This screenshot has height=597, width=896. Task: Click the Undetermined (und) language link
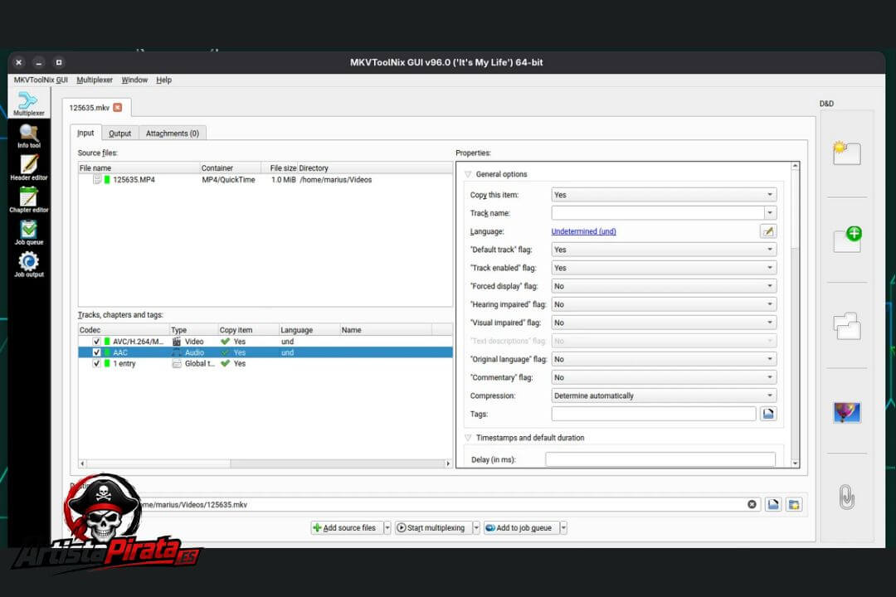(583, 231)
